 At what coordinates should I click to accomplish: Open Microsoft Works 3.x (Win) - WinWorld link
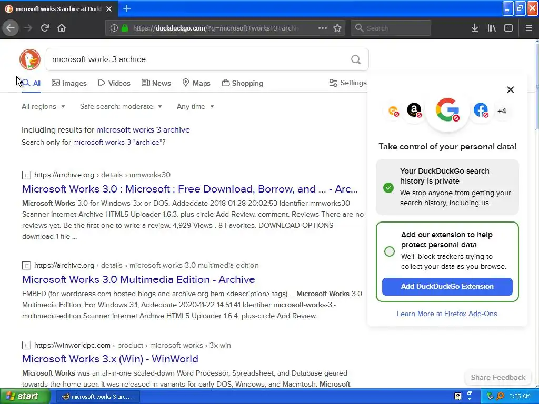click(110, 359)
